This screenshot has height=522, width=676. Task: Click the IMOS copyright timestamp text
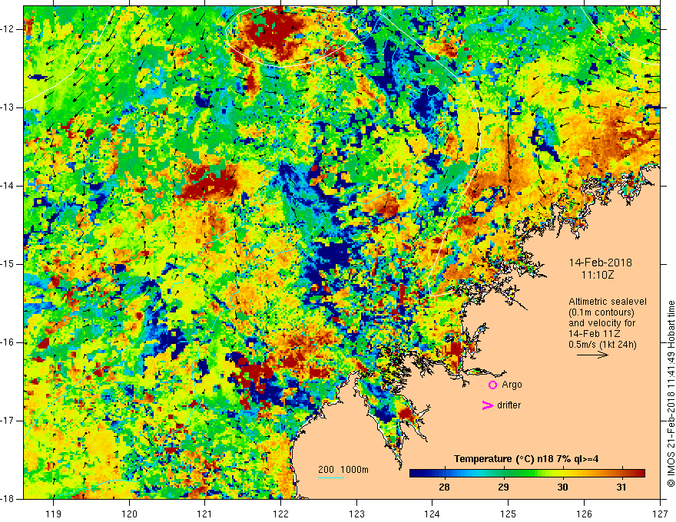(671, 393)
